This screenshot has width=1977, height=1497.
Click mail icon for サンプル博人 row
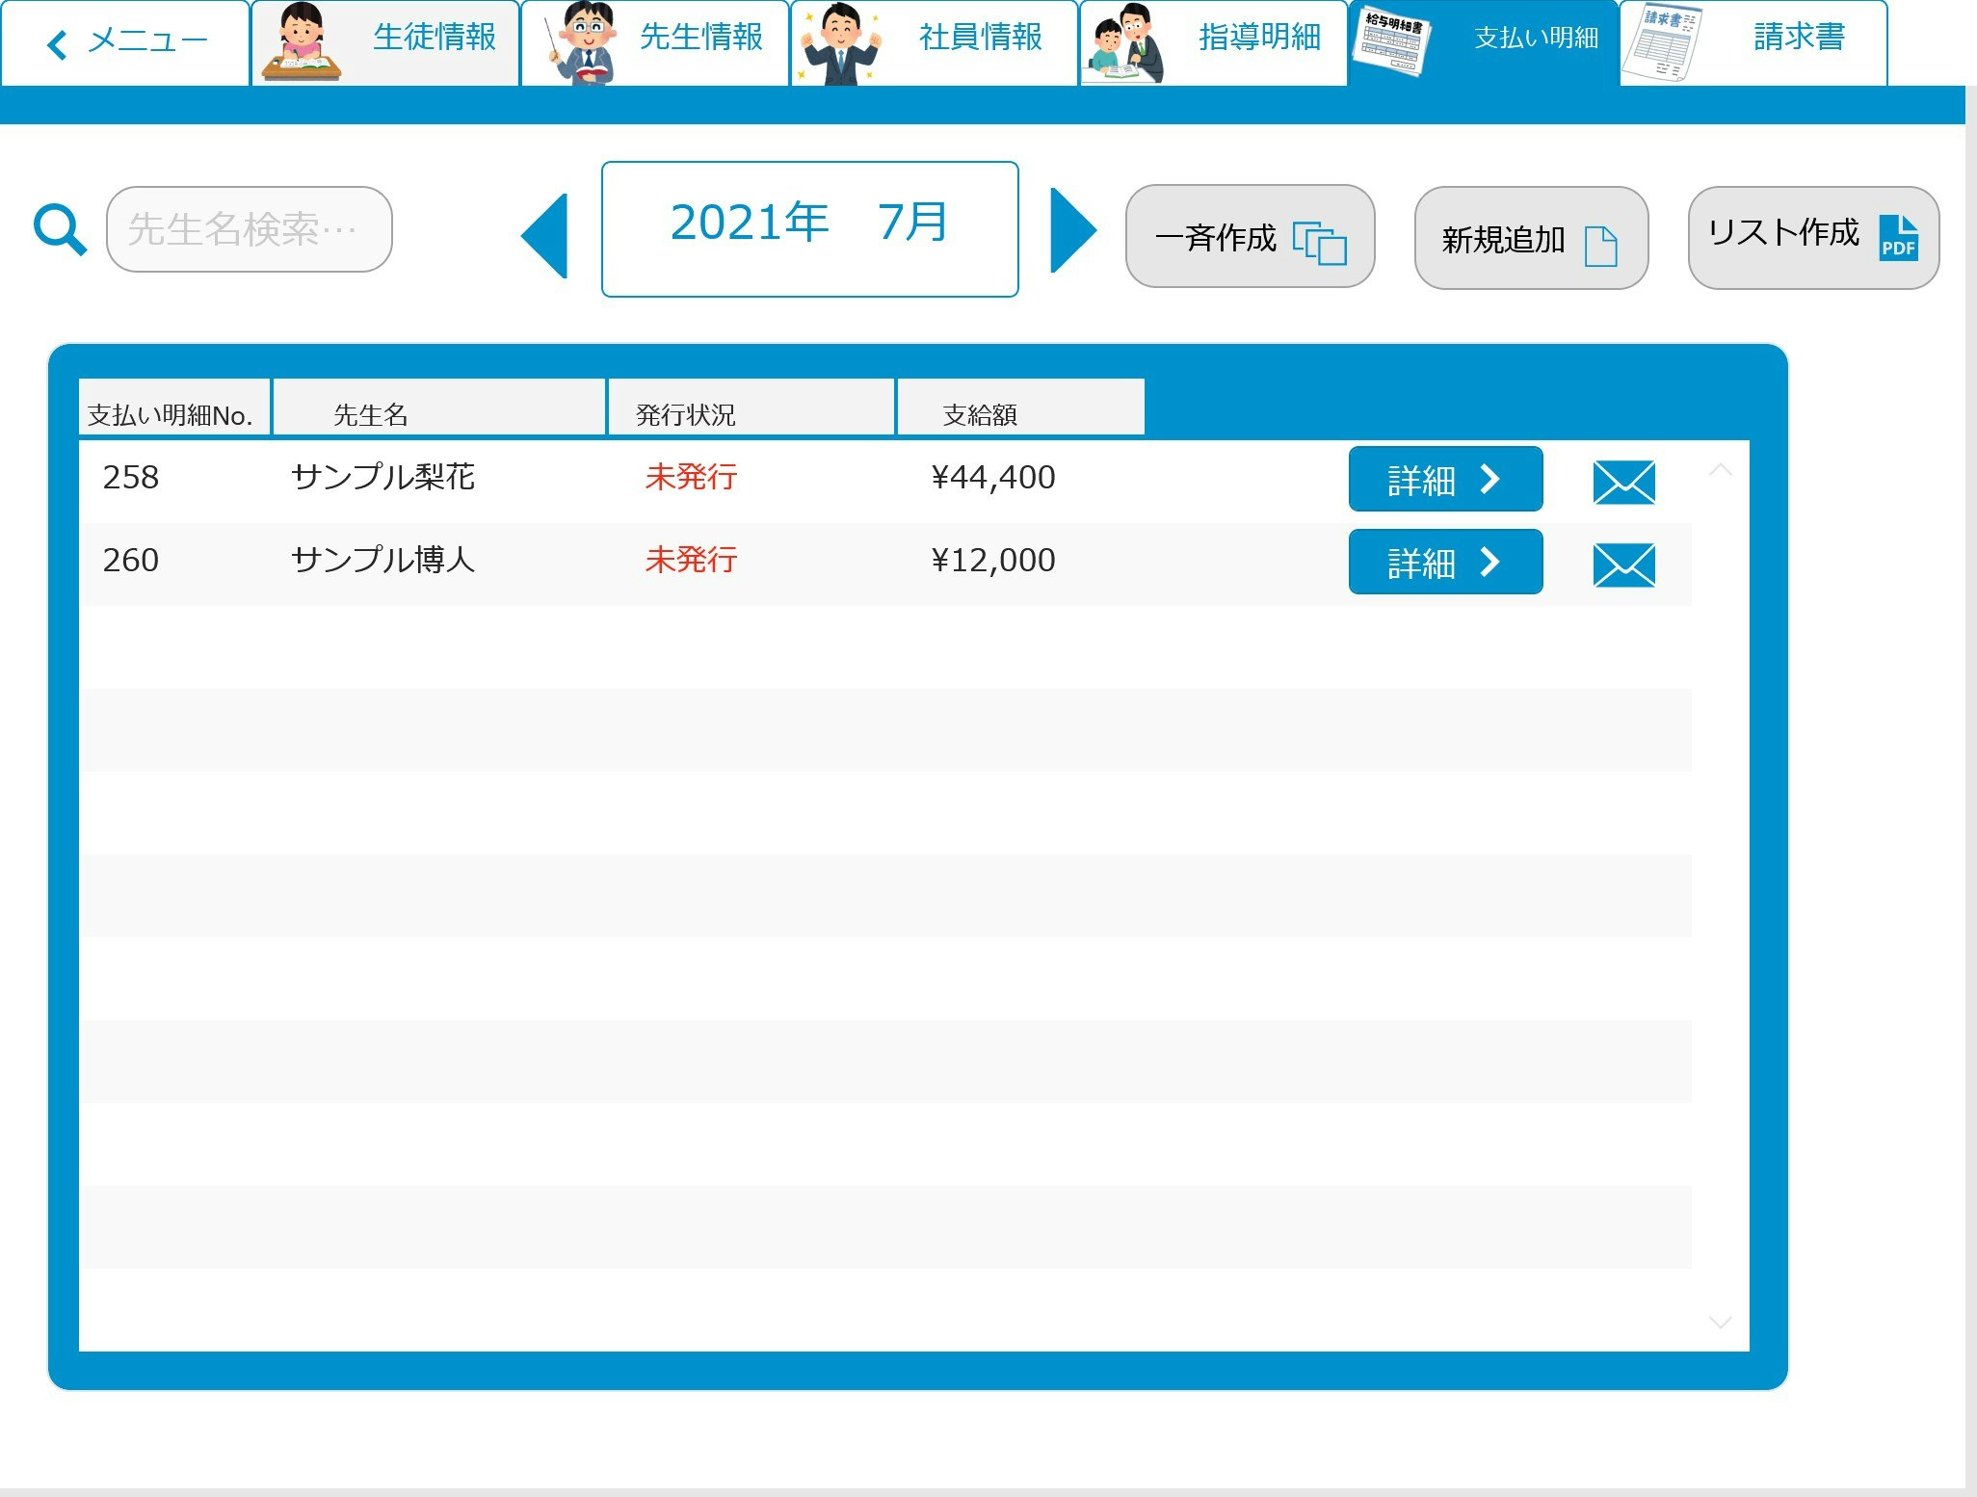pos(1623,565)
